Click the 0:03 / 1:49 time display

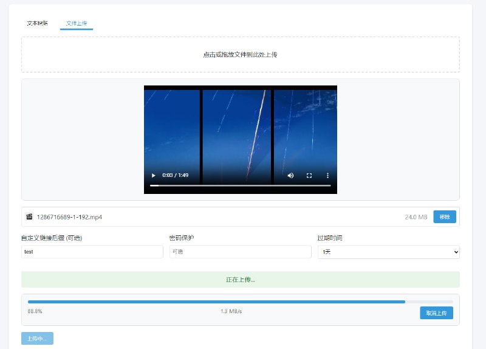click(x=175, y=175)
